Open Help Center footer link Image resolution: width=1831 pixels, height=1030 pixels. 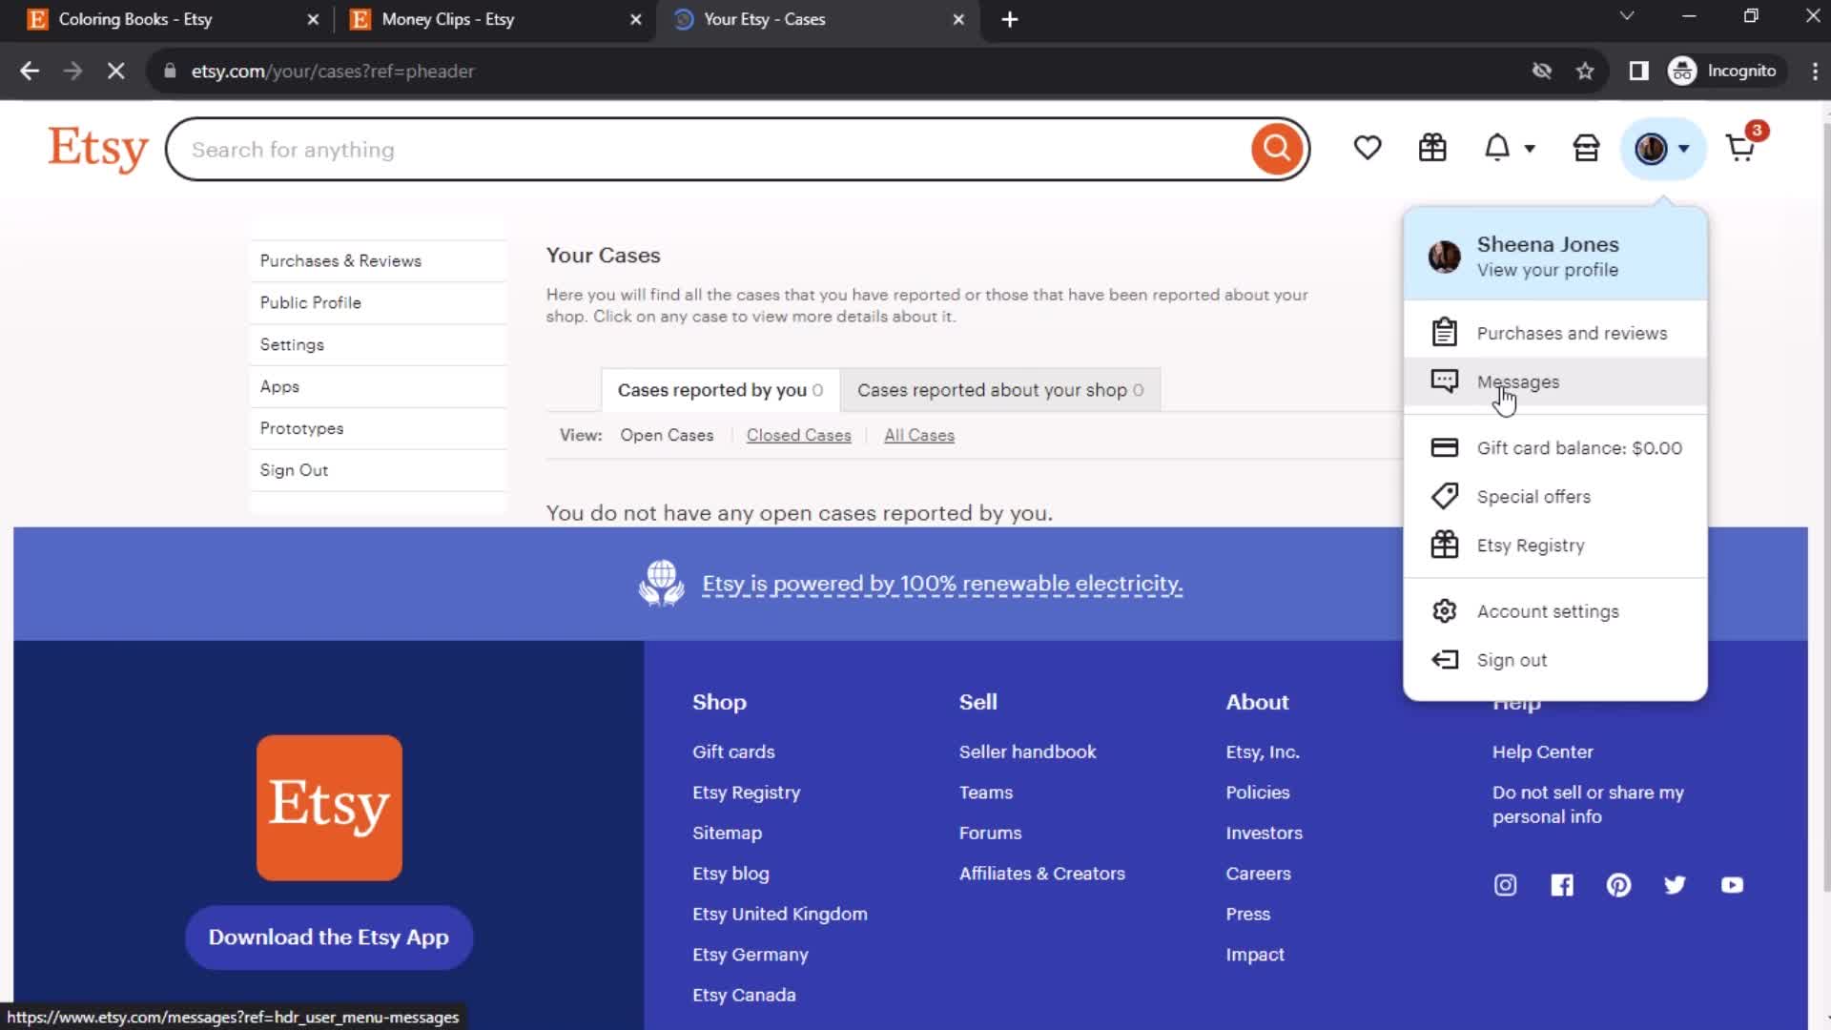(x=1542, y=752)
